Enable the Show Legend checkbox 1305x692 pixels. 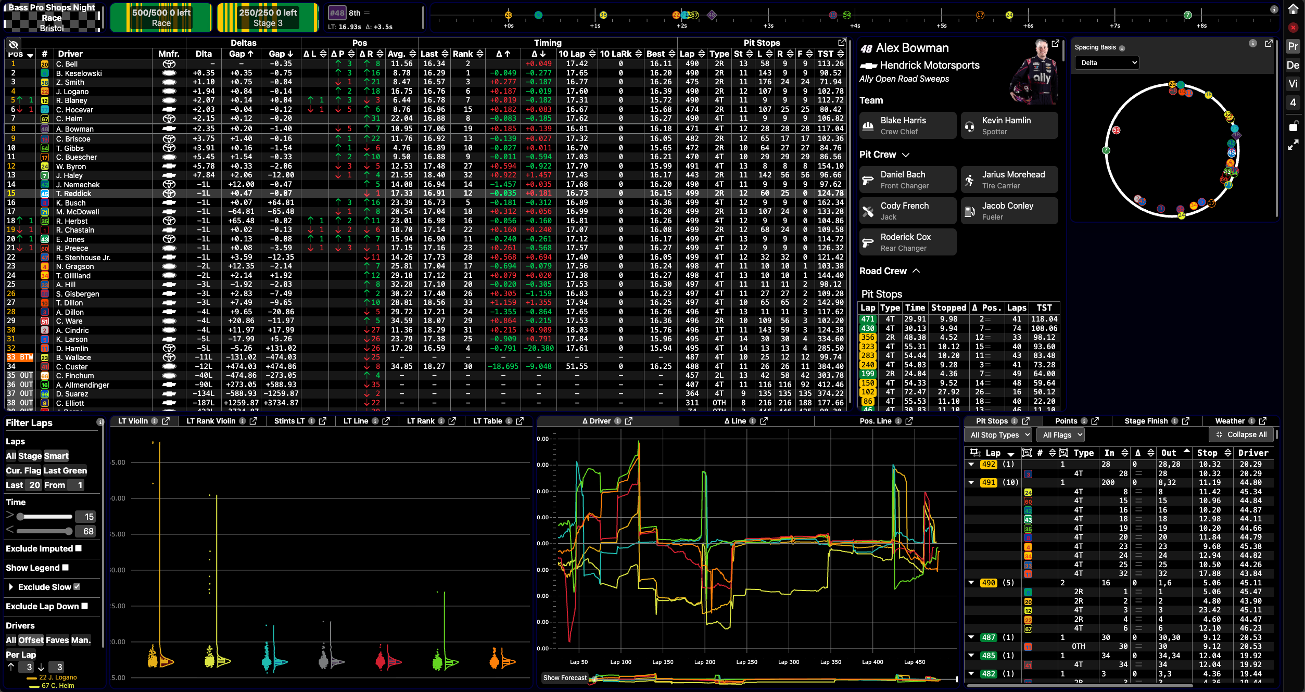[66, 567]
